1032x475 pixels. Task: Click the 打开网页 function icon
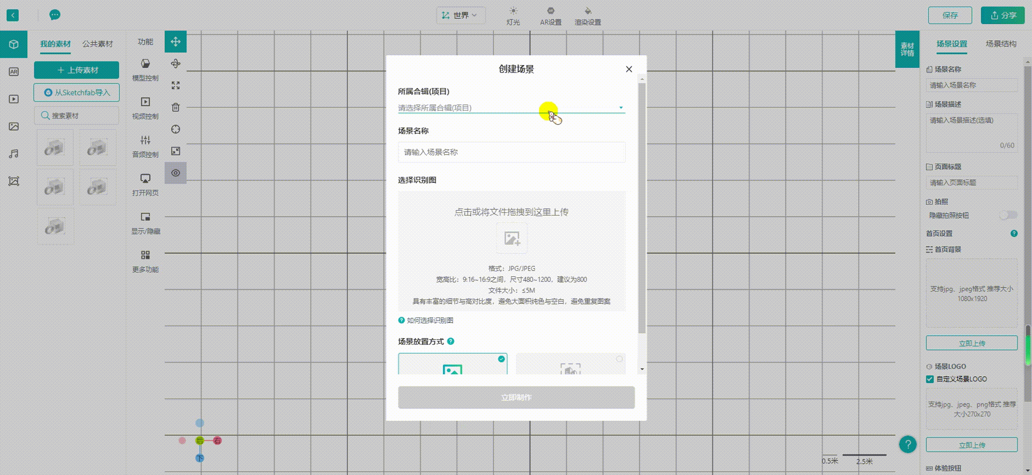click(145, 179)
